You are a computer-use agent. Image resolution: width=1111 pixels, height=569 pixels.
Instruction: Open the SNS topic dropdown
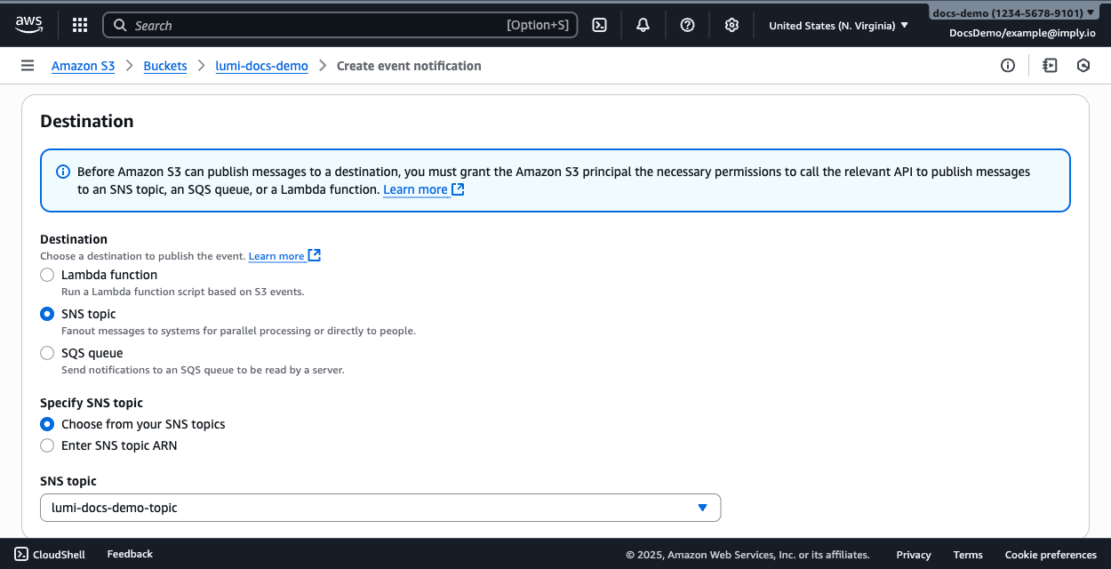point(380,508)
